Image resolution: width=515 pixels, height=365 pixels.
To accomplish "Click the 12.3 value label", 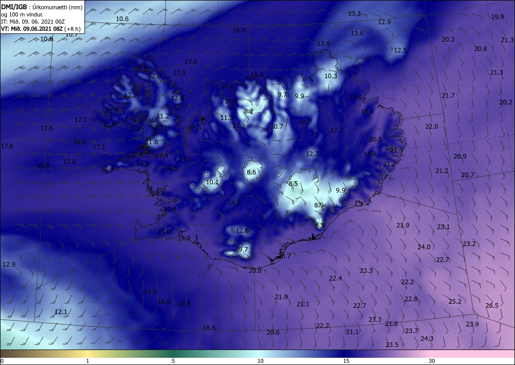I will (x=312, y=153).
